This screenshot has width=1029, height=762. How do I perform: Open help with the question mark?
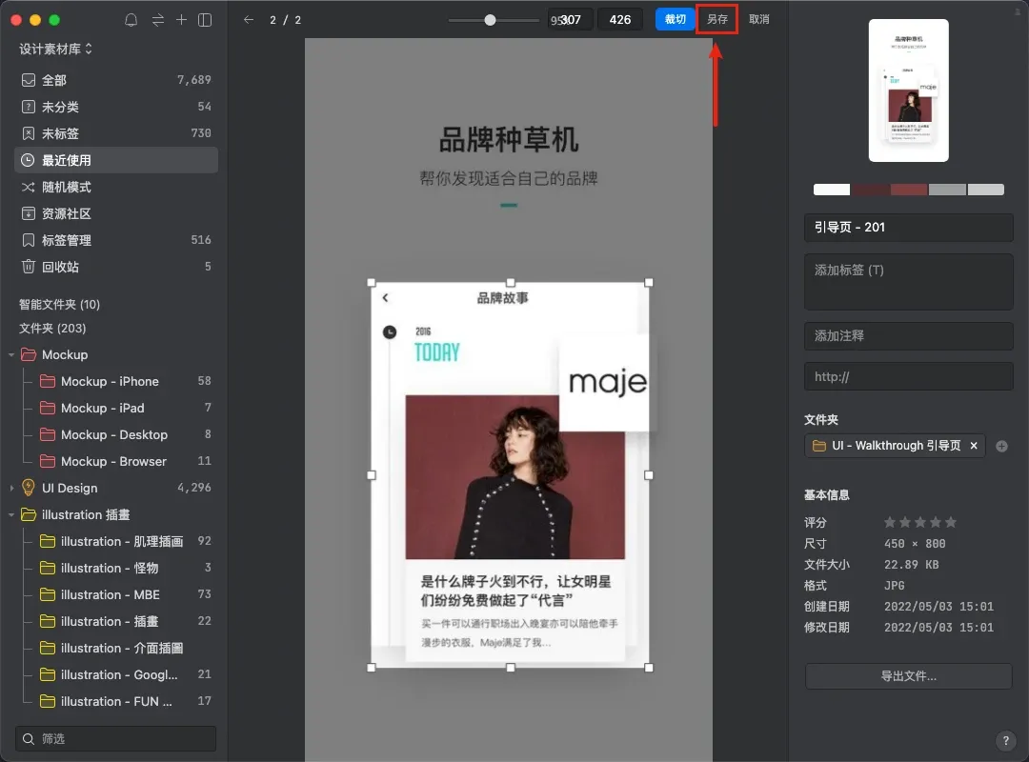pyautogui.click(x=1005, y=740)
